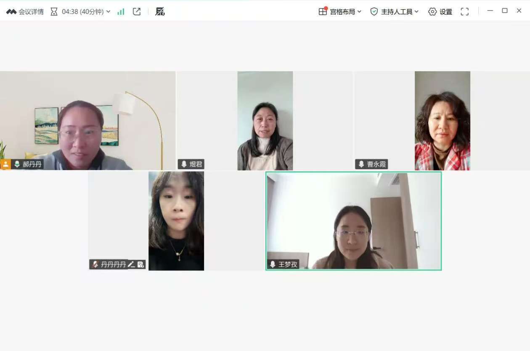530x351 pixels.
Task: Maximize the meeting window
Action: click(x=504, y=11)
